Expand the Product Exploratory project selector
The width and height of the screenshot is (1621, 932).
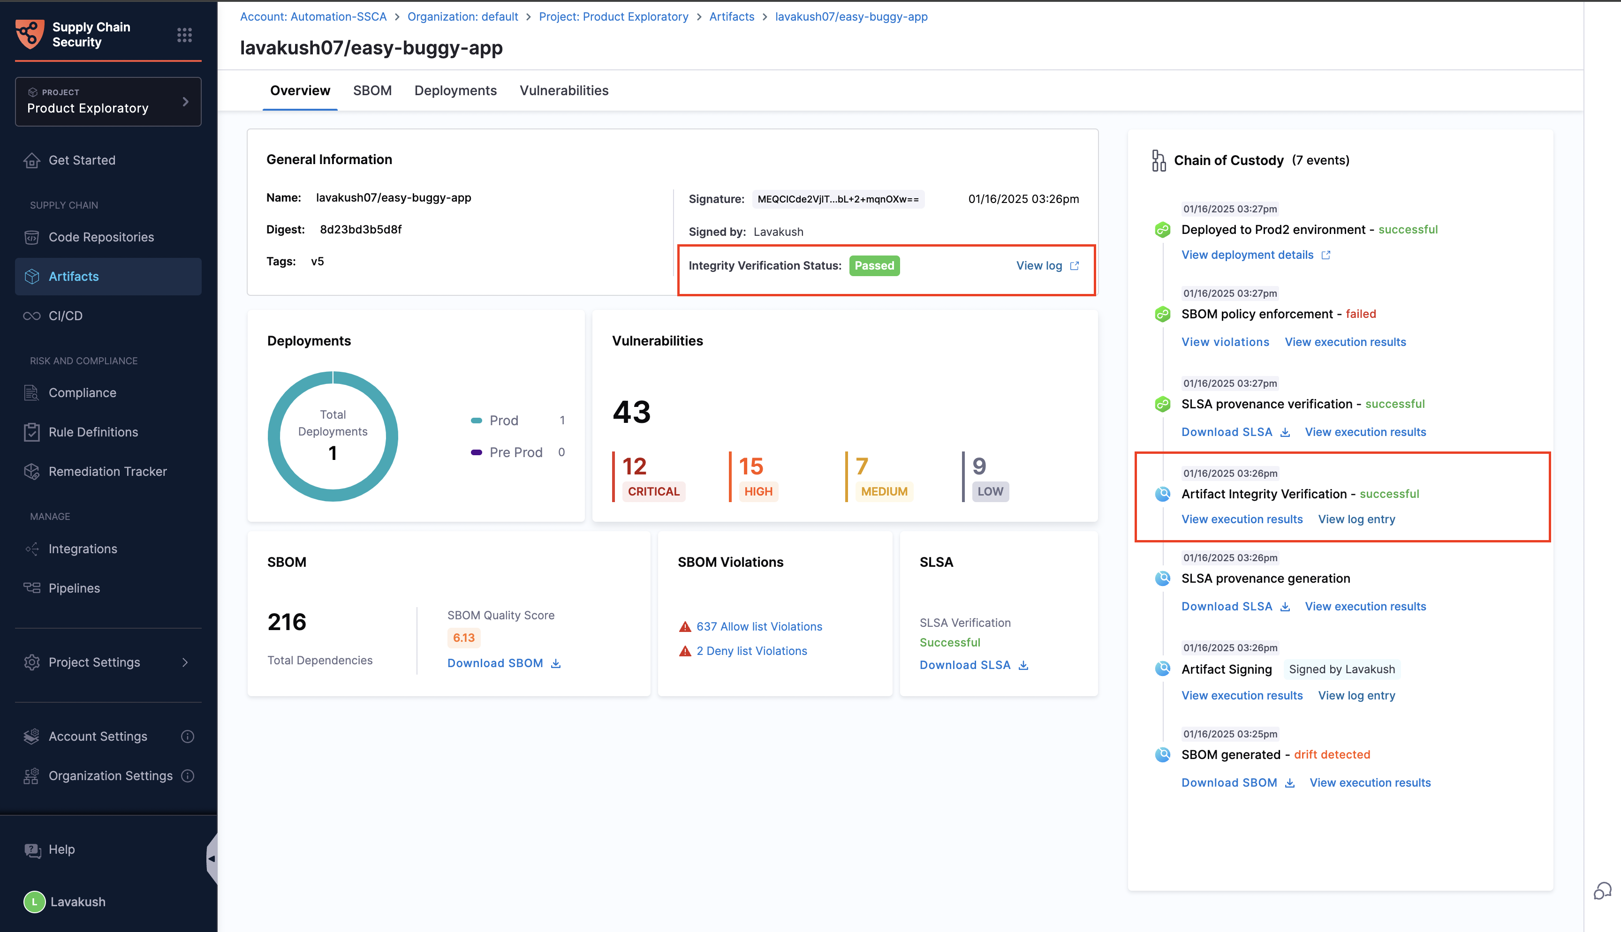click(107, 102)
